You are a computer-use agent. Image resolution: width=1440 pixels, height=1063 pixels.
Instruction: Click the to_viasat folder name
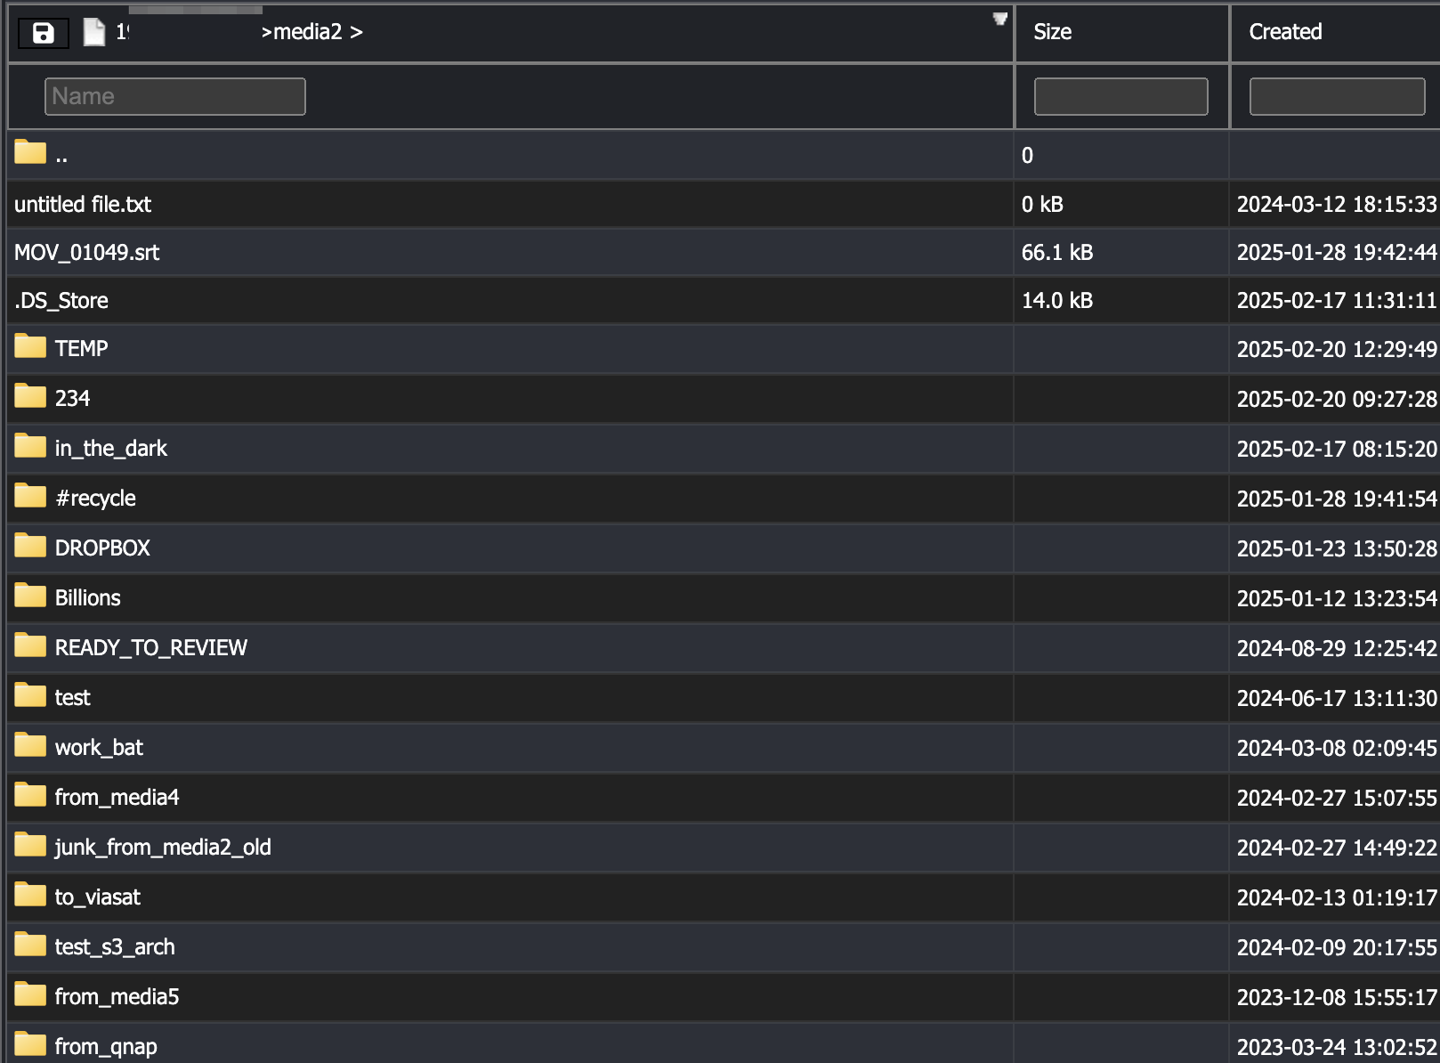[98, 897]
